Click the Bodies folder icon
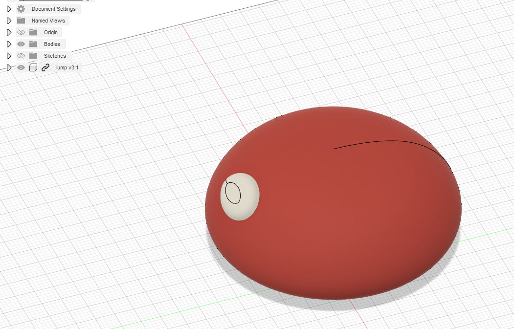 pos(33,44)
